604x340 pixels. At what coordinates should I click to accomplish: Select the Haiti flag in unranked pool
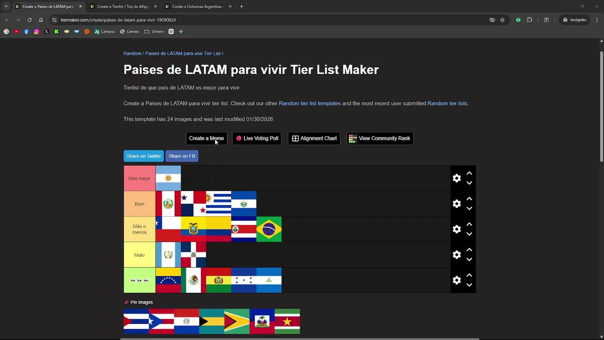point(262,322)
